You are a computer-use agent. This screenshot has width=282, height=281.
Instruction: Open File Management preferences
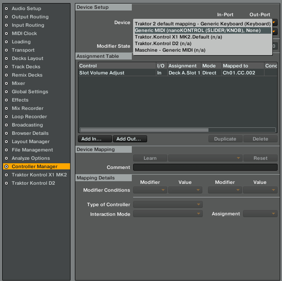point(32,150)
